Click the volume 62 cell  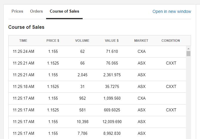coord(82,52)
